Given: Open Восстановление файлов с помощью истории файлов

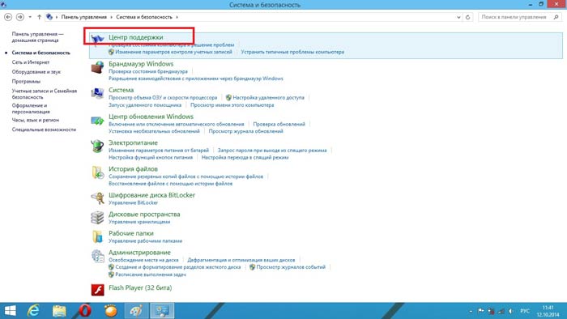Looking at the screenshot, I should (x=170, y=184).
